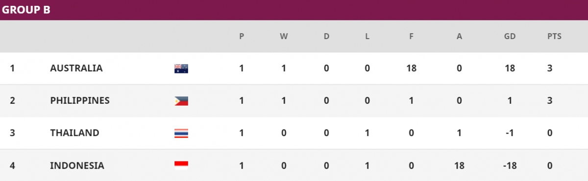588x181 pixels.
Task: Select the INDONESIA team name
Action: pyautogui.click(x=77, y=165)
